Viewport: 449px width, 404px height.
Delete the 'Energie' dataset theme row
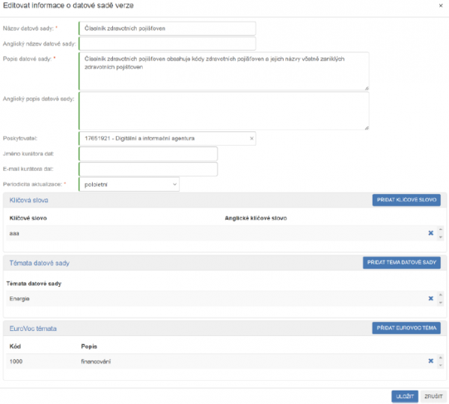(430, 298)
